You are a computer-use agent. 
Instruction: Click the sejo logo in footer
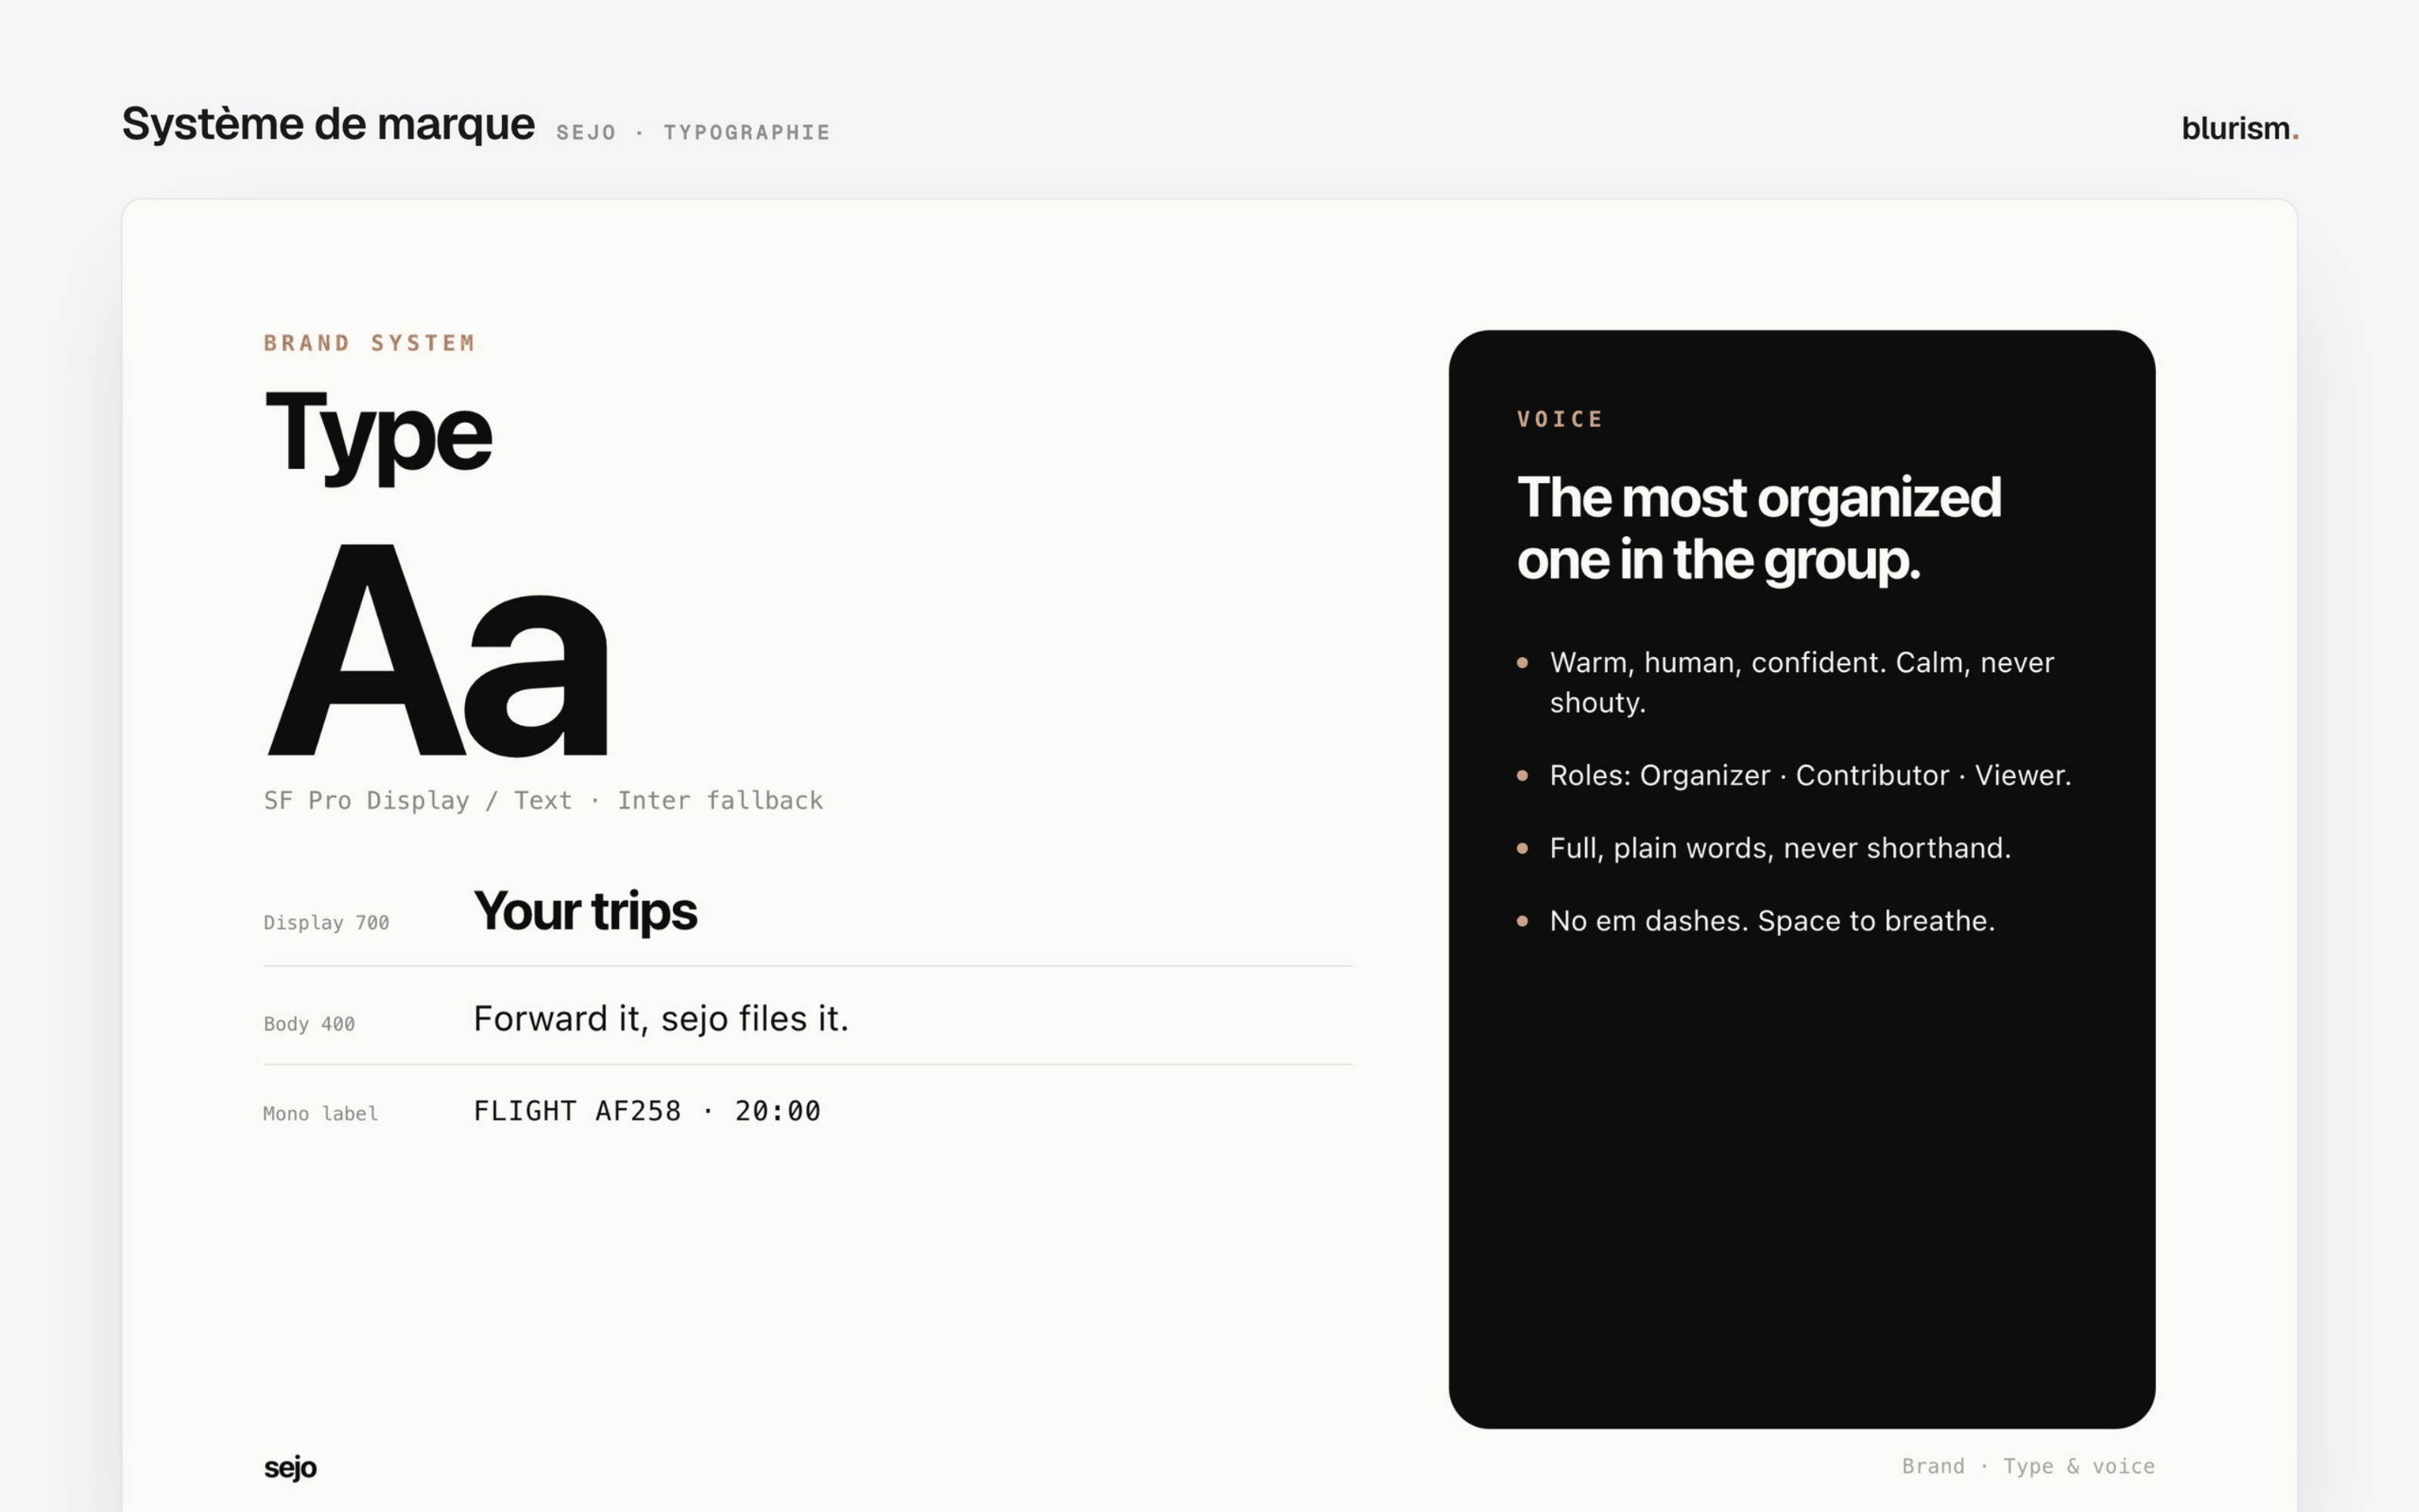[290, 1467]
